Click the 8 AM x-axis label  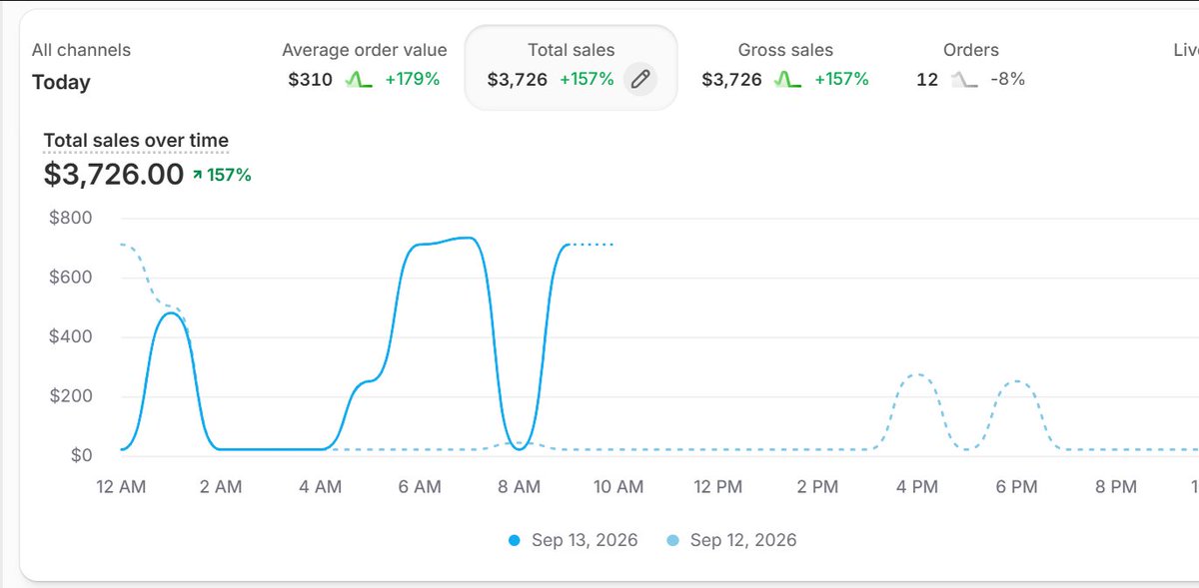click(x=519, y=487)
